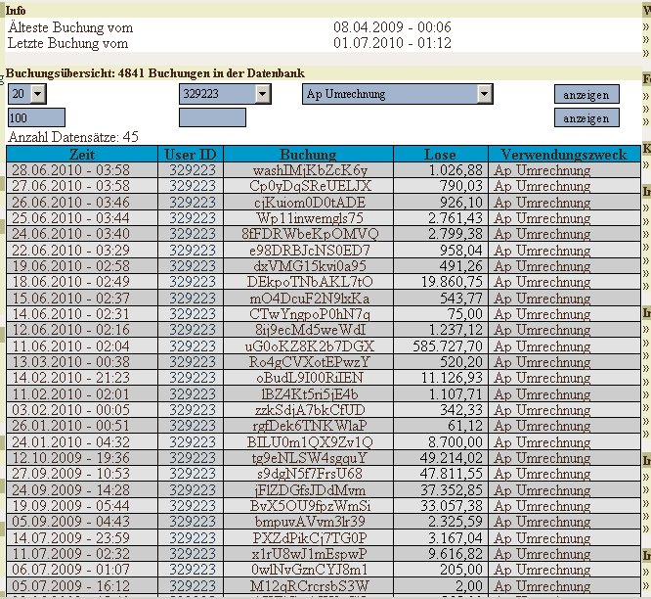Image resolution: width=651 pixels, height=599 pixels.
Task: Click the date 27.09.2009 - 10:53
Action: 70,474
